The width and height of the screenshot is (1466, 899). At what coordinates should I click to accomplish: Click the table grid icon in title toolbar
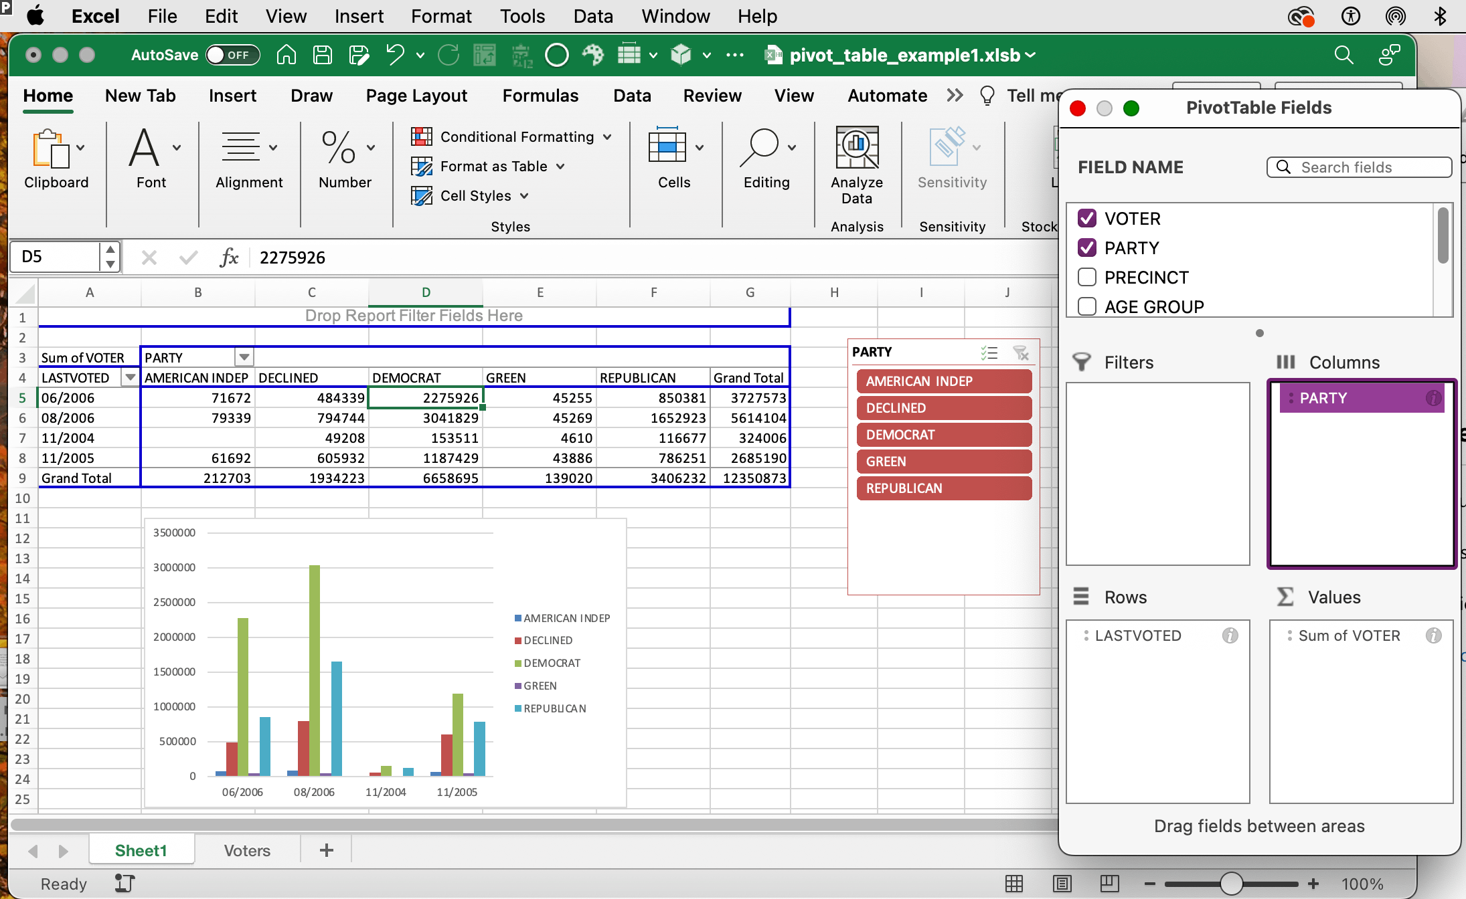tap(629, 54)
